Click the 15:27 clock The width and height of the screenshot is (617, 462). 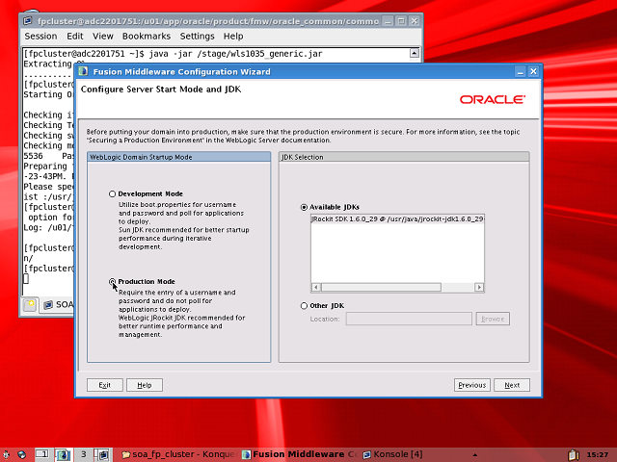coord(598,455)
